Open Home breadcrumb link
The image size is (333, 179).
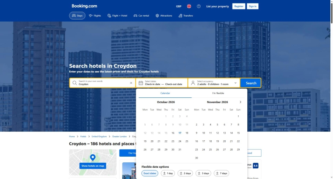(x=72, y=137)
